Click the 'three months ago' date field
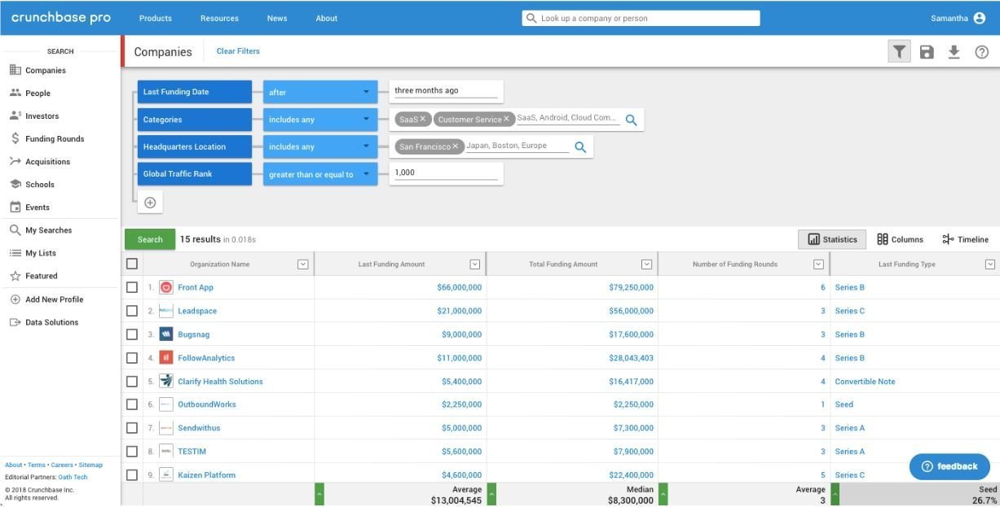This screenshot has height=507, width=1000. [446, 91]
